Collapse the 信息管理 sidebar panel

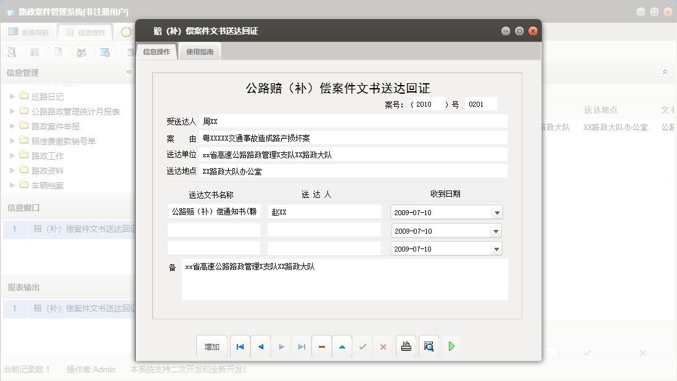coord(129,72)
